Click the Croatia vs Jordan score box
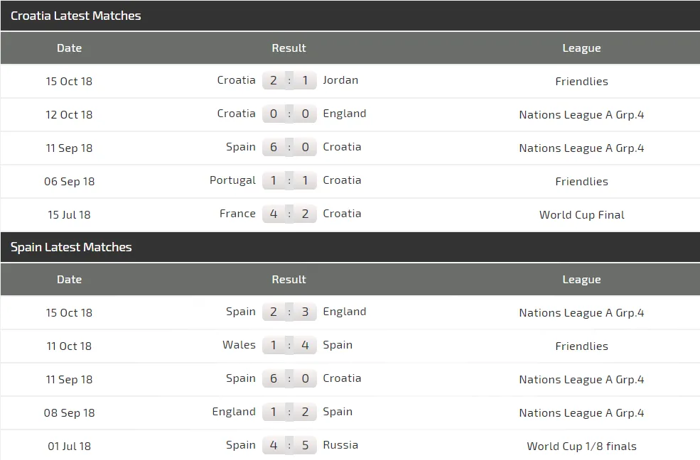This screenshot has width=700, height=460. point(289,80)
